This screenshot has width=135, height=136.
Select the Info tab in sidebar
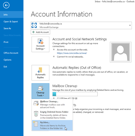click(12, 14)
